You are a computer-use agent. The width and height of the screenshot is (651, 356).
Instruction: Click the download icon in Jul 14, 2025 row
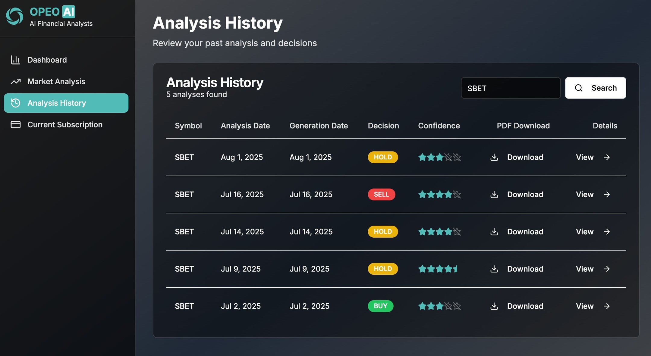tap(494, 232)
